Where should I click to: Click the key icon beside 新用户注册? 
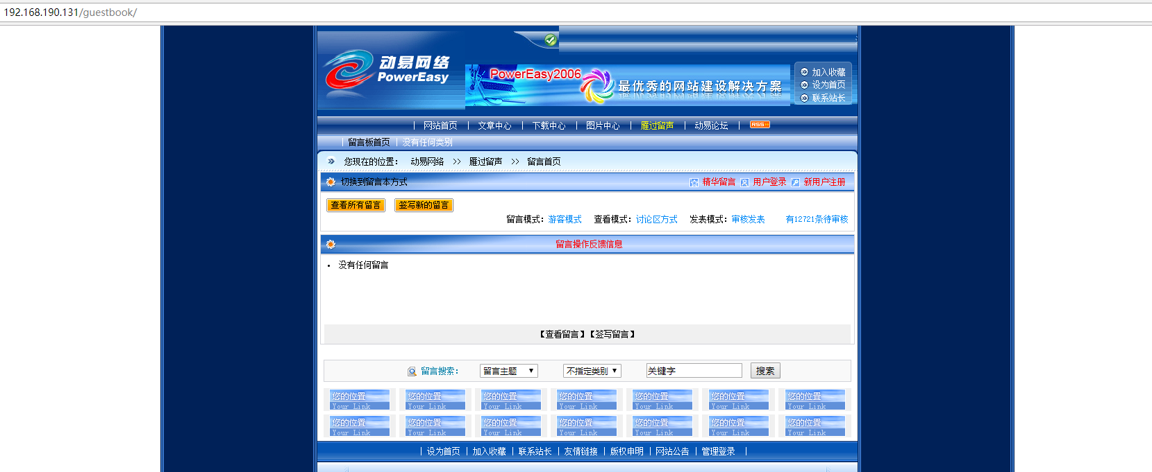point(795,182)
